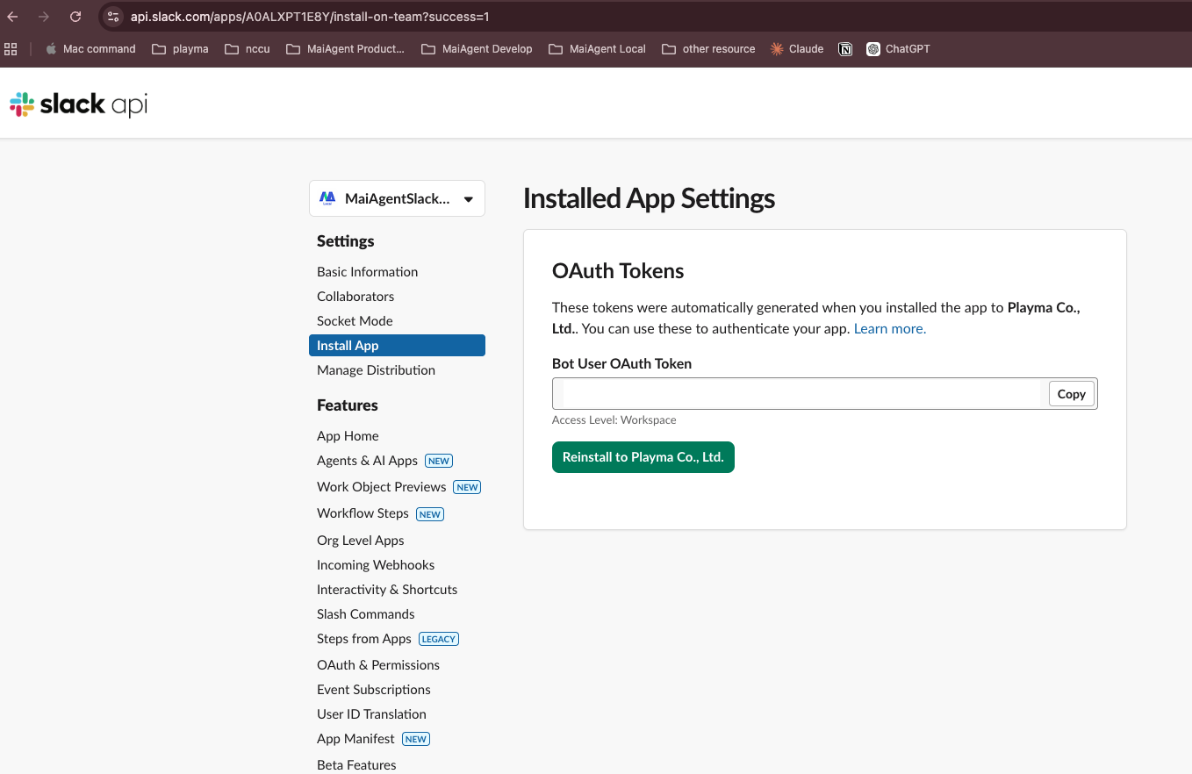
Task: Open the browser apps grid icon
Action: point(11,49)
